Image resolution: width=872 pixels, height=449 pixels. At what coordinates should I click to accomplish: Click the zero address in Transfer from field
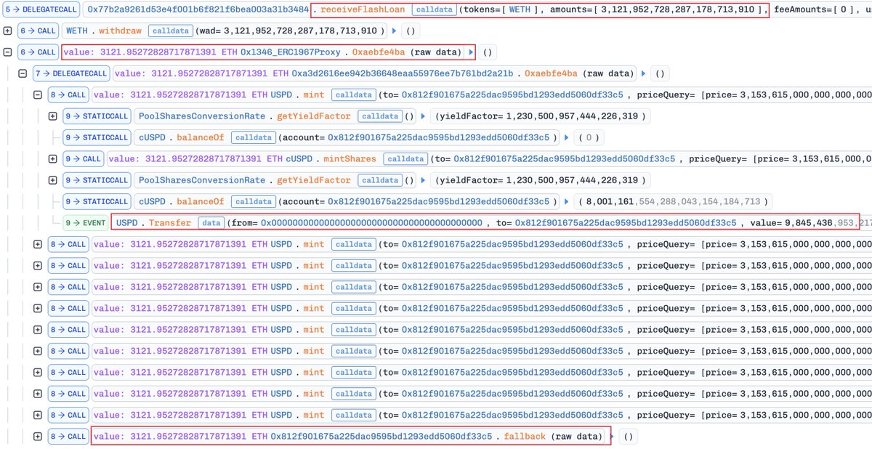click(371, 223)
